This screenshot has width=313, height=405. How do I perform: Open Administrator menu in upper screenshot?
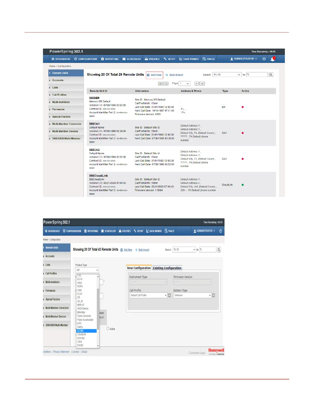[x=244, y=59]
